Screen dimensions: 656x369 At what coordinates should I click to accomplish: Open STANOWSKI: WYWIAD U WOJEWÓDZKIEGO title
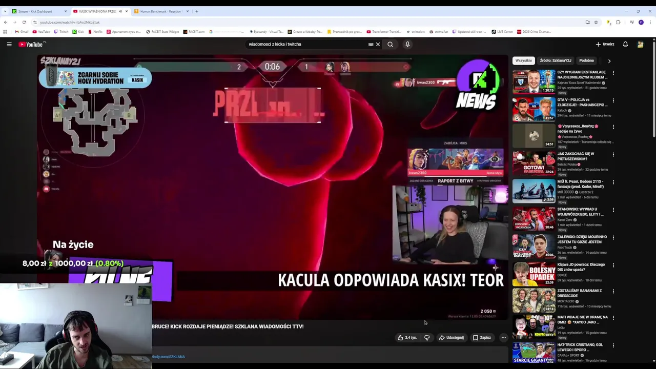(x=581, y=212)
